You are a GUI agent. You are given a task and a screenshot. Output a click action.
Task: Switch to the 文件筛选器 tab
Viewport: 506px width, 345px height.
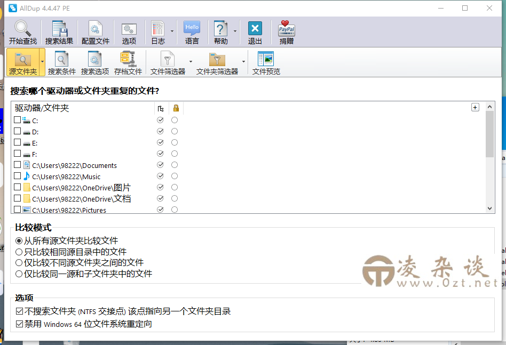tap(168, 63)
